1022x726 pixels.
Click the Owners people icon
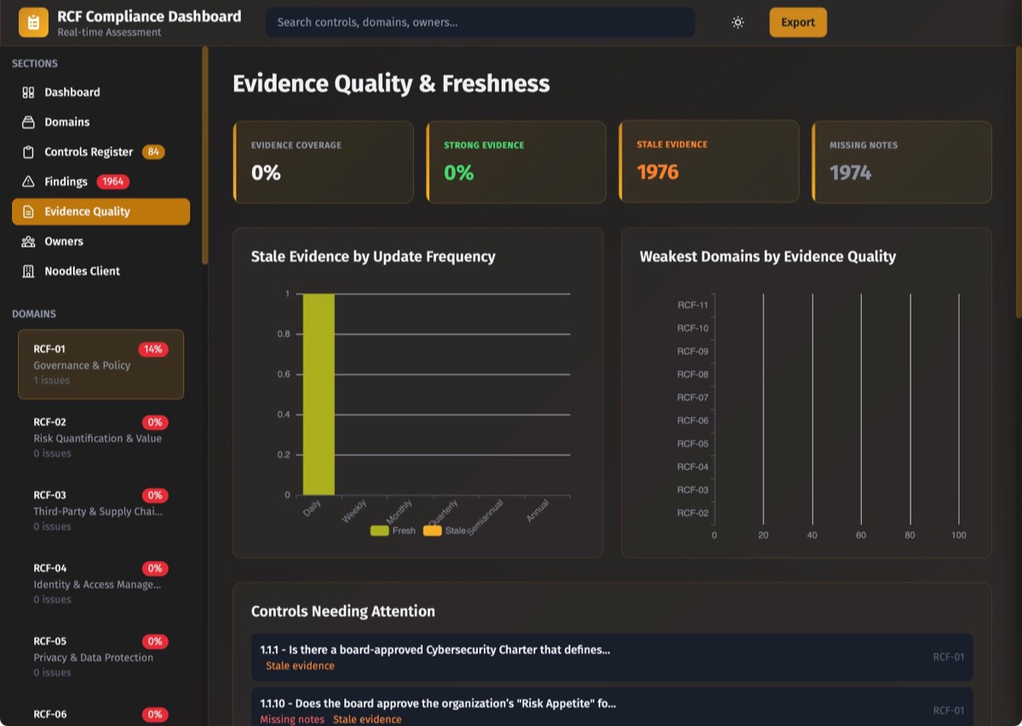(28, 241)
